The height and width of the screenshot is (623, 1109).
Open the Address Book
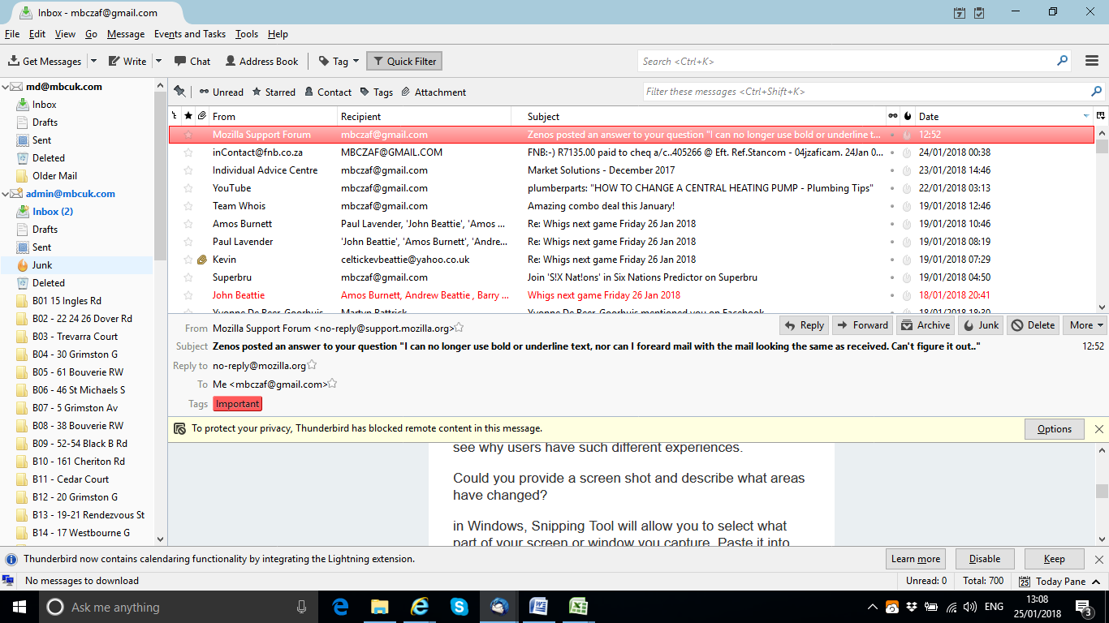click(261, 61)
